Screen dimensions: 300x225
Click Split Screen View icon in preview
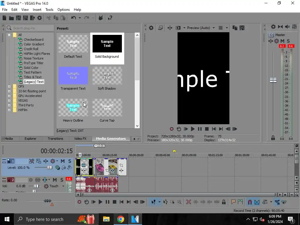(x=178, y=28)
